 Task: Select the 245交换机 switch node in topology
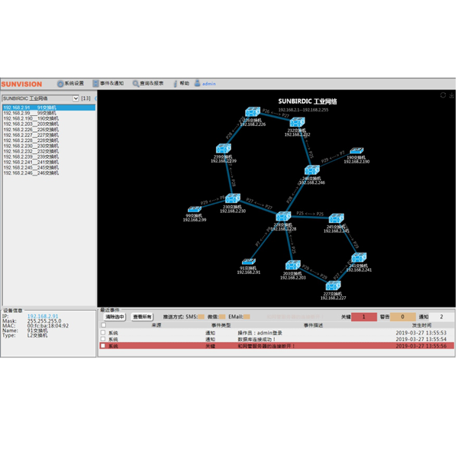337,218
